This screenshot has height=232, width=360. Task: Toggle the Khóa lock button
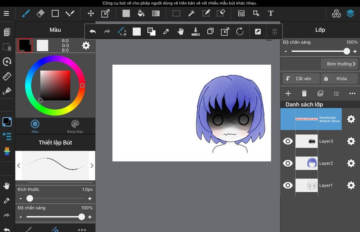coord(339,79)
